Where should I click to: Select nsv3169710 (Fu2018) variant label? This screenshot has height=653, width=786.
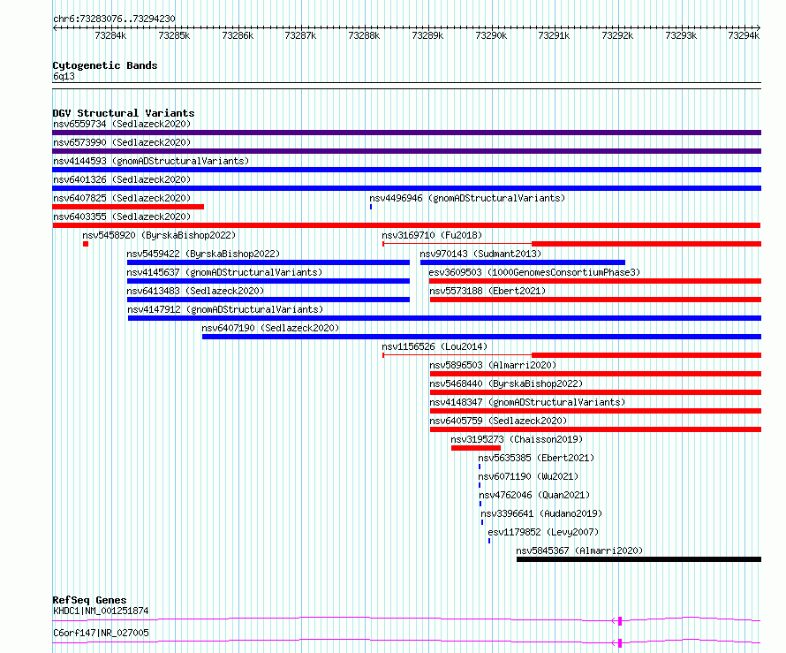point(432,235)
